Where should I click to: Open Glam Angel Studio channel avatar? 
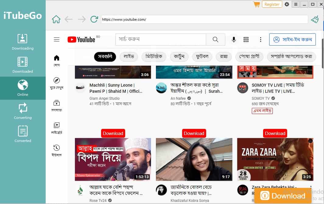tap(80, 88)
